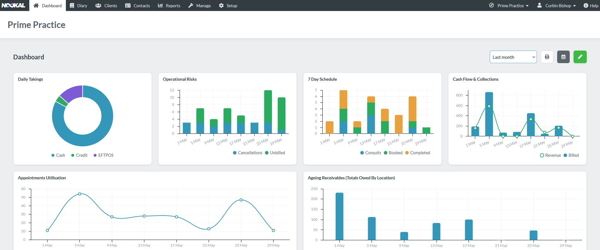Toggle the Cash legend item
The image size is (600, 250).
pyautogui.click(x=58, y=155)
